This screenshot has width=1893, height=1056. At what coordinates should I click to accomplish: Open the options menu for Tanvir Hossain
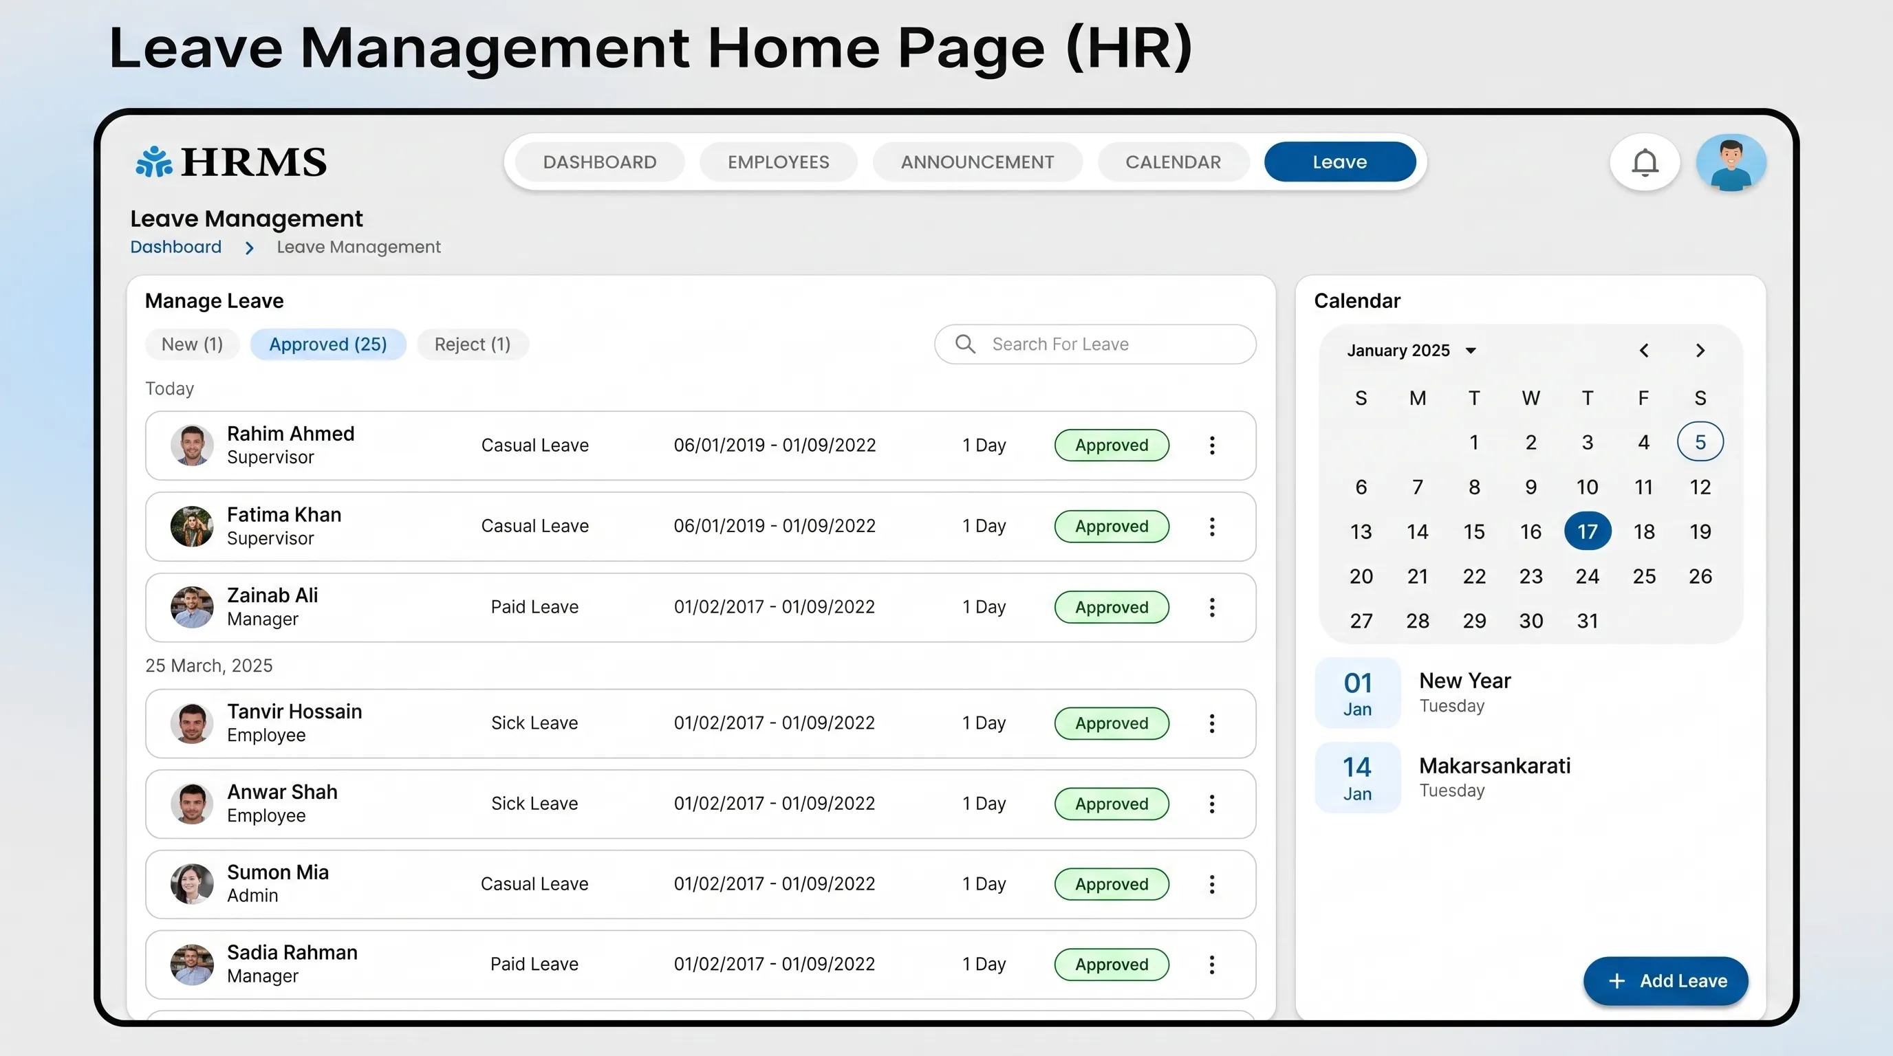(1212, 723)
